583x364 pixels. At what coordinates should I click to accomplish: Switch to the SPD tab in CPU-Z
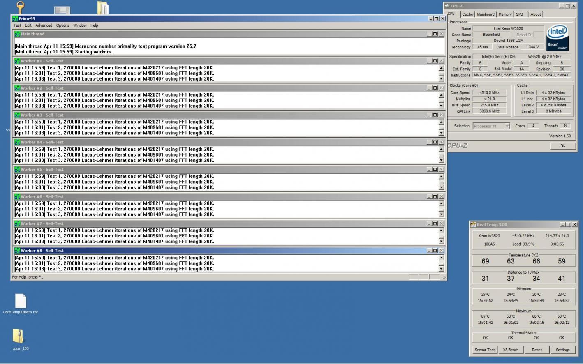520,14
